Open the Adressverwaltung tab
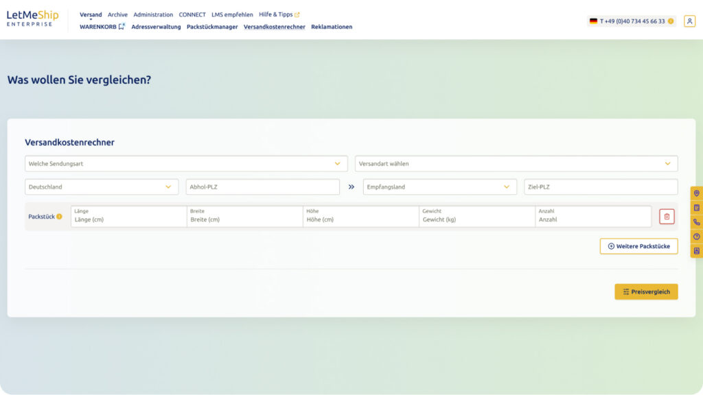 [156, 27]
